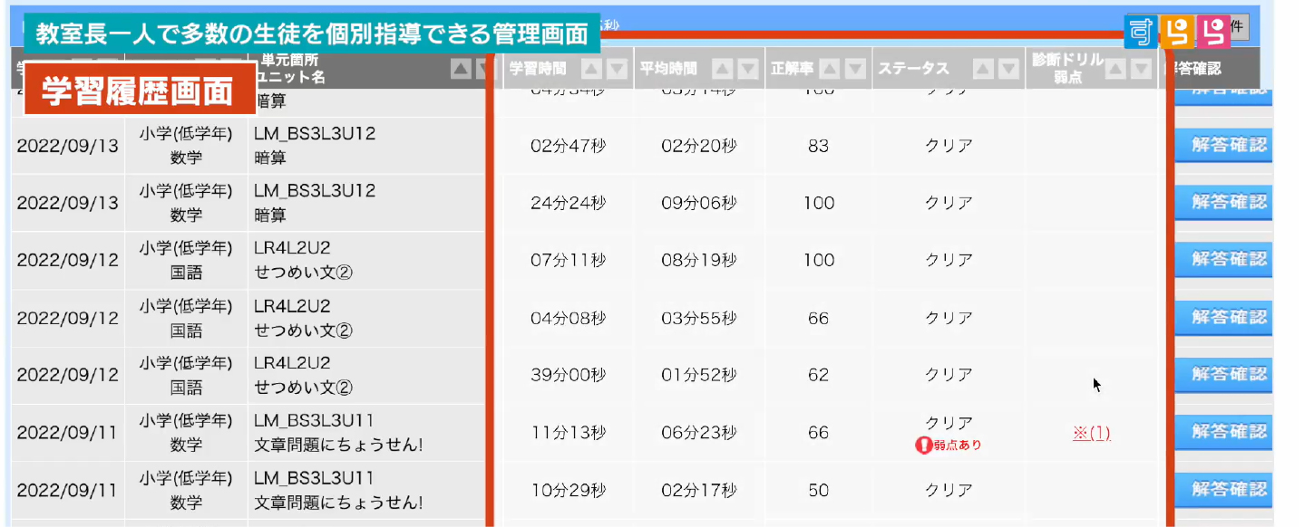The width and height of the screenshot is (1314, 527).
Task: Sort 診断ドリル弱点 column descending with down arrow
Action: (1141, 69)
